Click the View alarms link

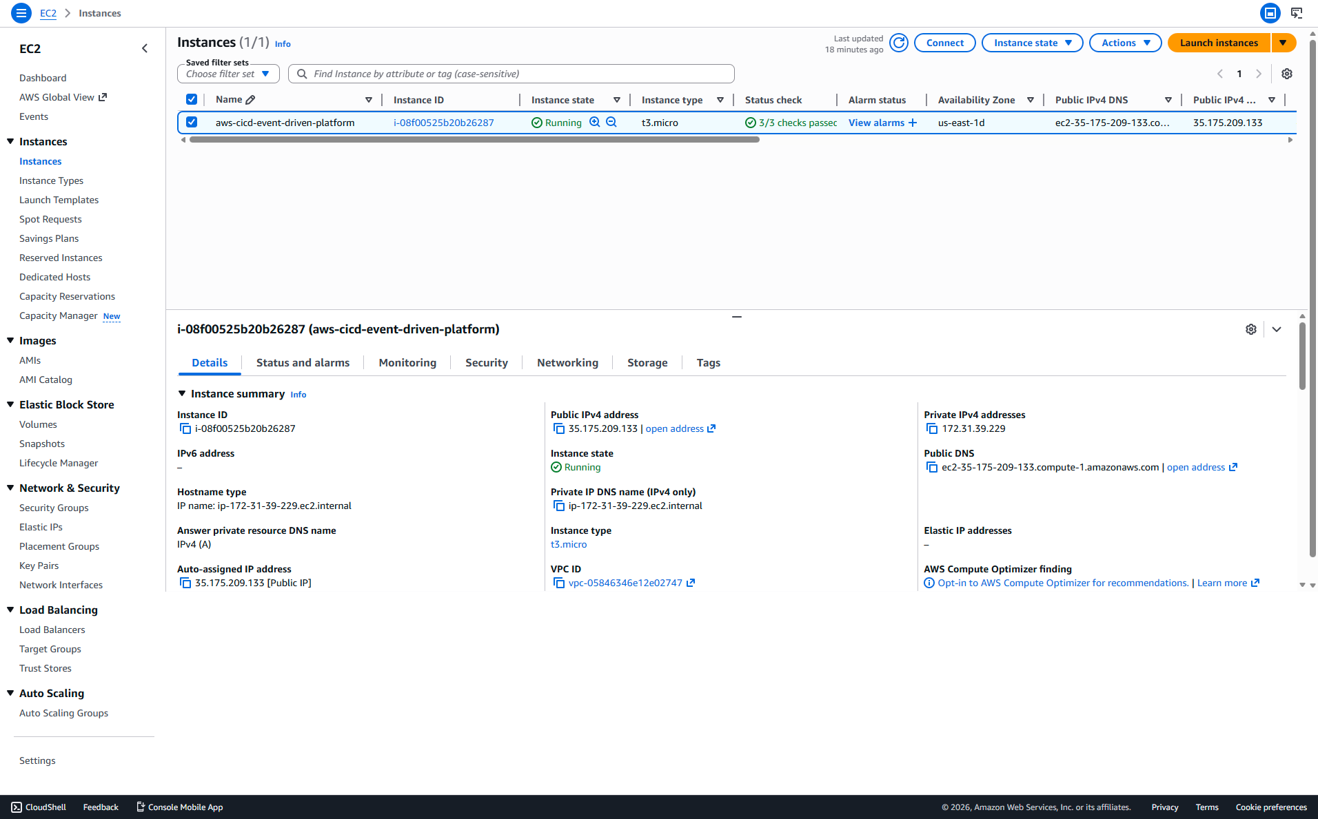point(876,123)
